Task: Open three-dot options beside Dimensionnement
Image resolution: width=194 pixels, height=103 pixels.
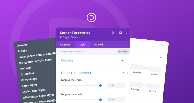Action: [127, 73]
